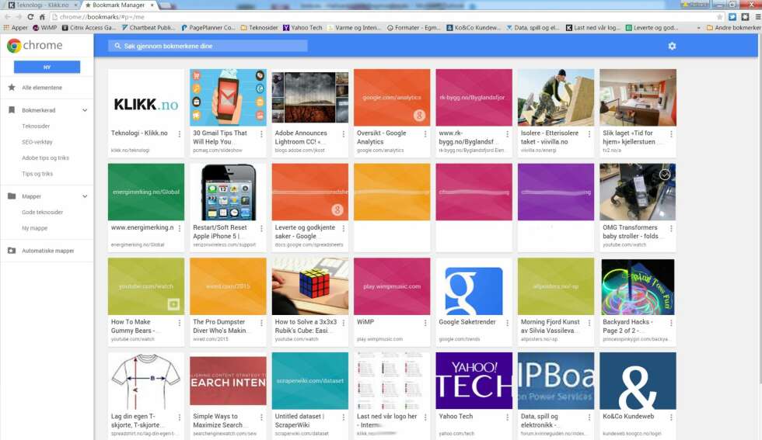Open the Automatiske mapper section
The image size is (762, 440).
(47, 251)
